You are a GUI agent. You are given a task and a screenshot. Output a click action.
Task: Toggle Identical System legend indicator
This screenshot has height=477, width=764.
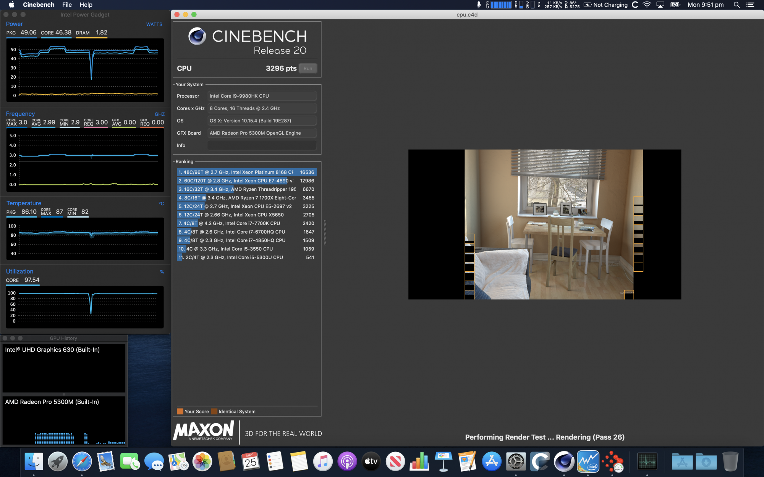(215, 411)
